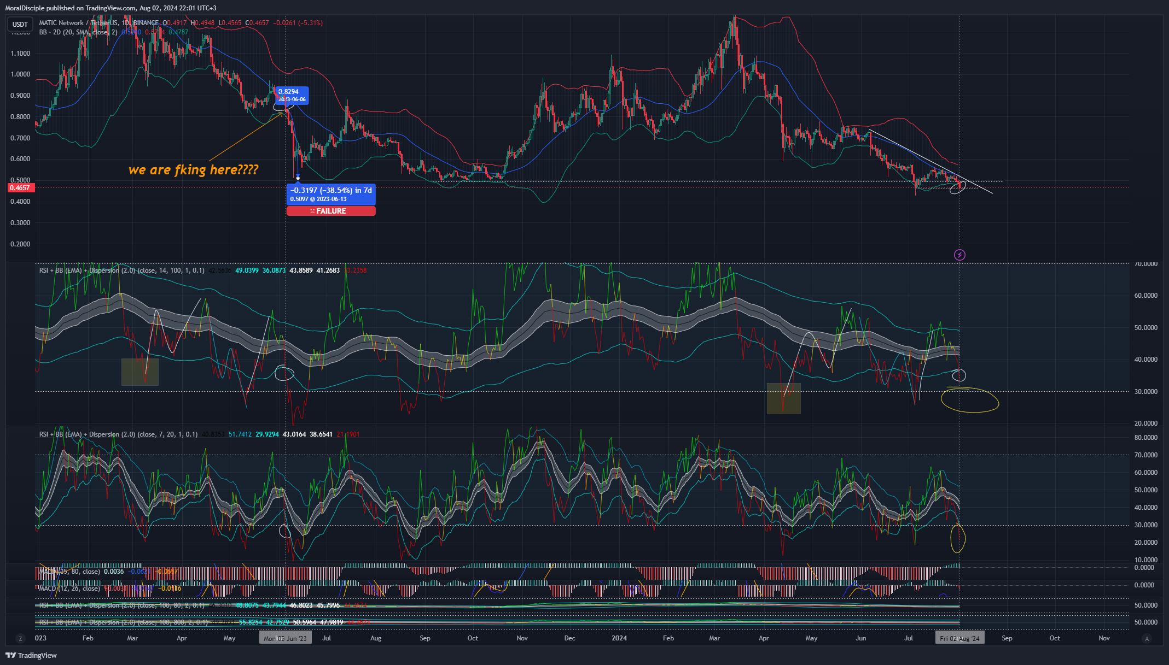Click the A auto-scale button at bottom right
The image size is (1169, 665).
[1147, 638]
